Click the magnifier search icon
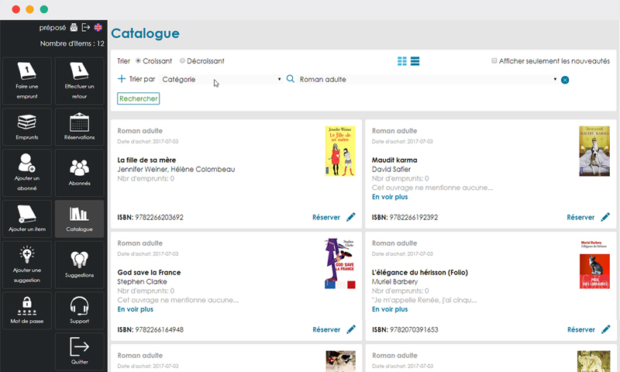 (x=290, y=79)
